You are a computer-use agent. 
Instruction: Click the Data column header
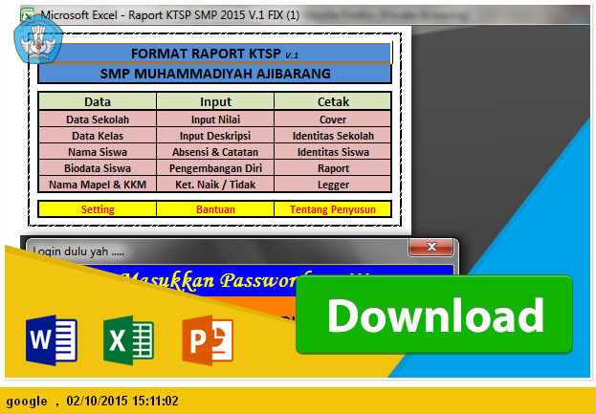point(98,101)
